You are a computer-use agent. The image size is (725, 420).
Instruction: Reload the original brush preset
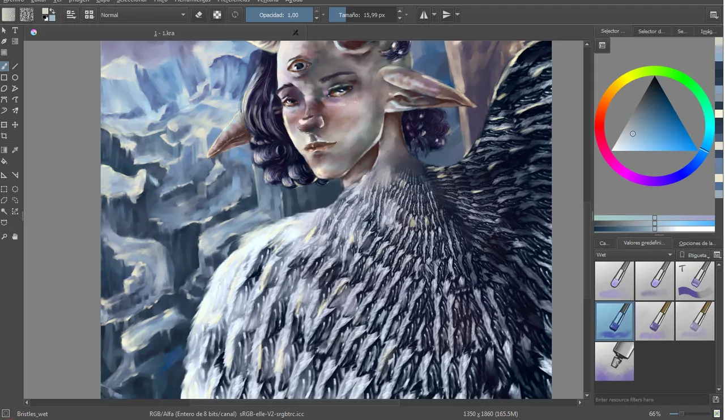pos(235,15)
